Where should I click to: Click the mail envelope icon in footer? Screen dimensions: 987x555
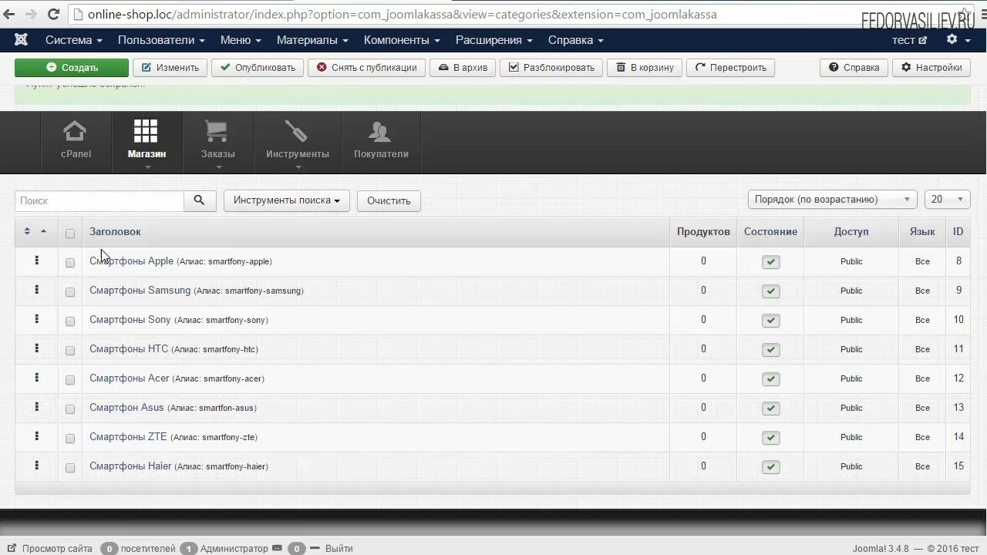(278, 549)
